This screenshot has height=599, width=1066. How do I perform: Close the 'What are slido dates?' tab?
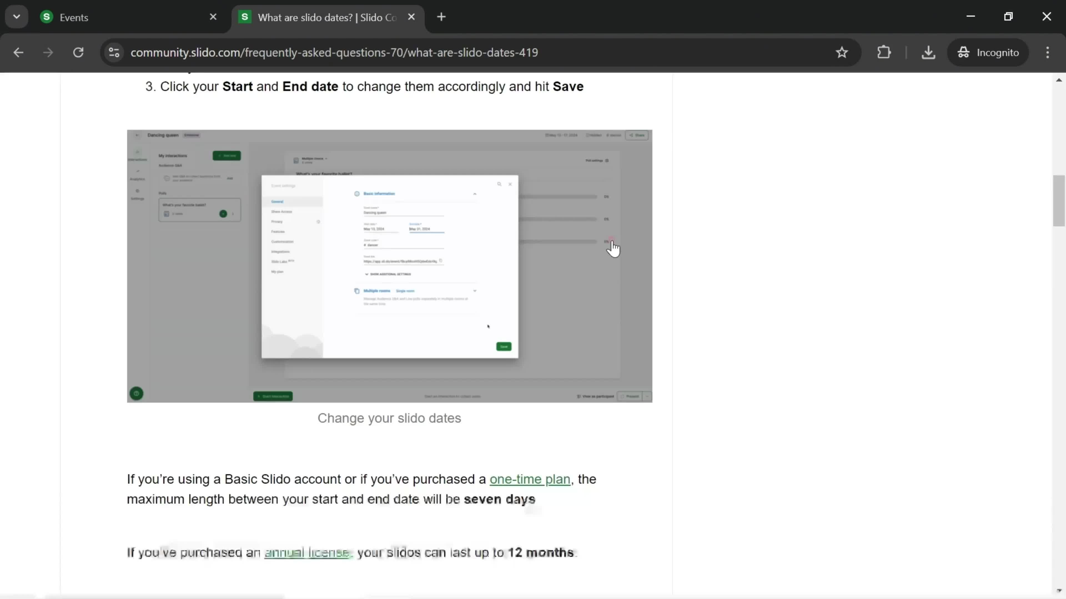coord(411,17)
